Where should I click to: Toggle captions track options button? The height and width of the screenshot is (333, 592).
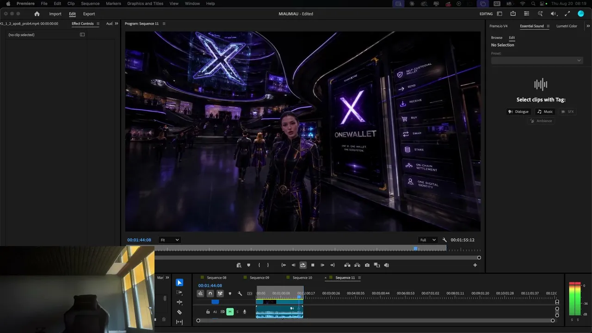click(x=250, y=294)
